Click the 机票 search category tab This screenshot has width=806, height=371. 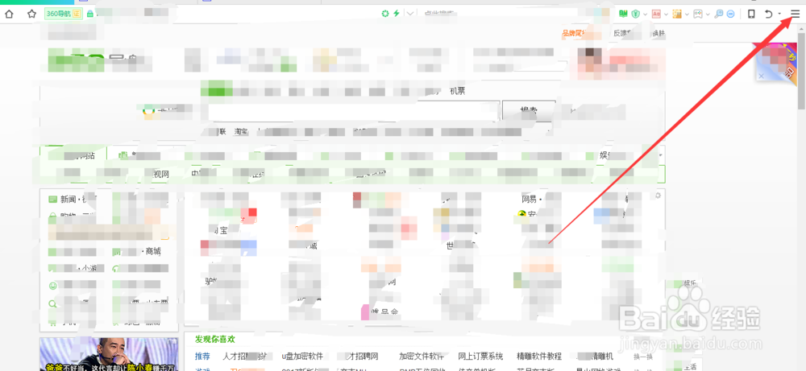tap(458, 91)
